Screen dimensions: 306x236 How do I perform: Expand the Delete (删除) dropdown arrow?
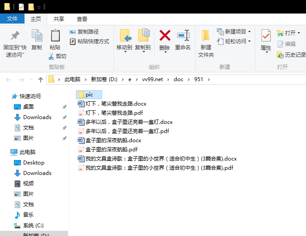pyautogui.click(x=165, y=52)
